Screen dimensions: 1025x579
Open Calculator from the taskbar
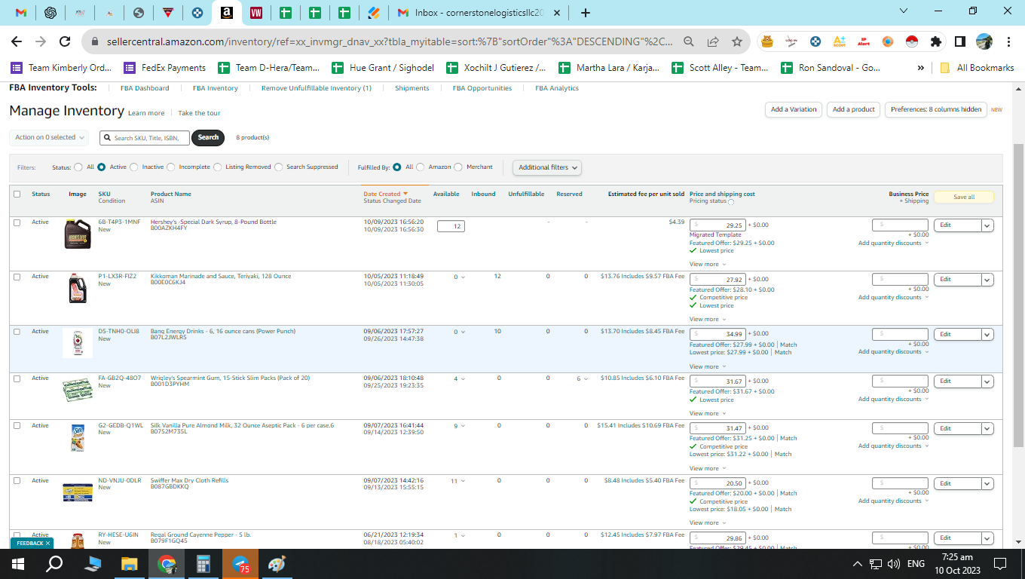click(203, 563)
